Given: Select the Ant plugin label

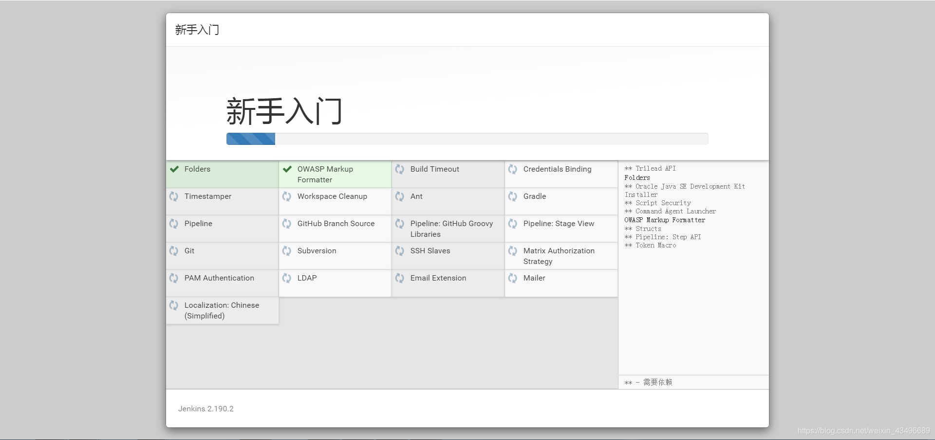Looking at the screenshot, I should point(416,196).
